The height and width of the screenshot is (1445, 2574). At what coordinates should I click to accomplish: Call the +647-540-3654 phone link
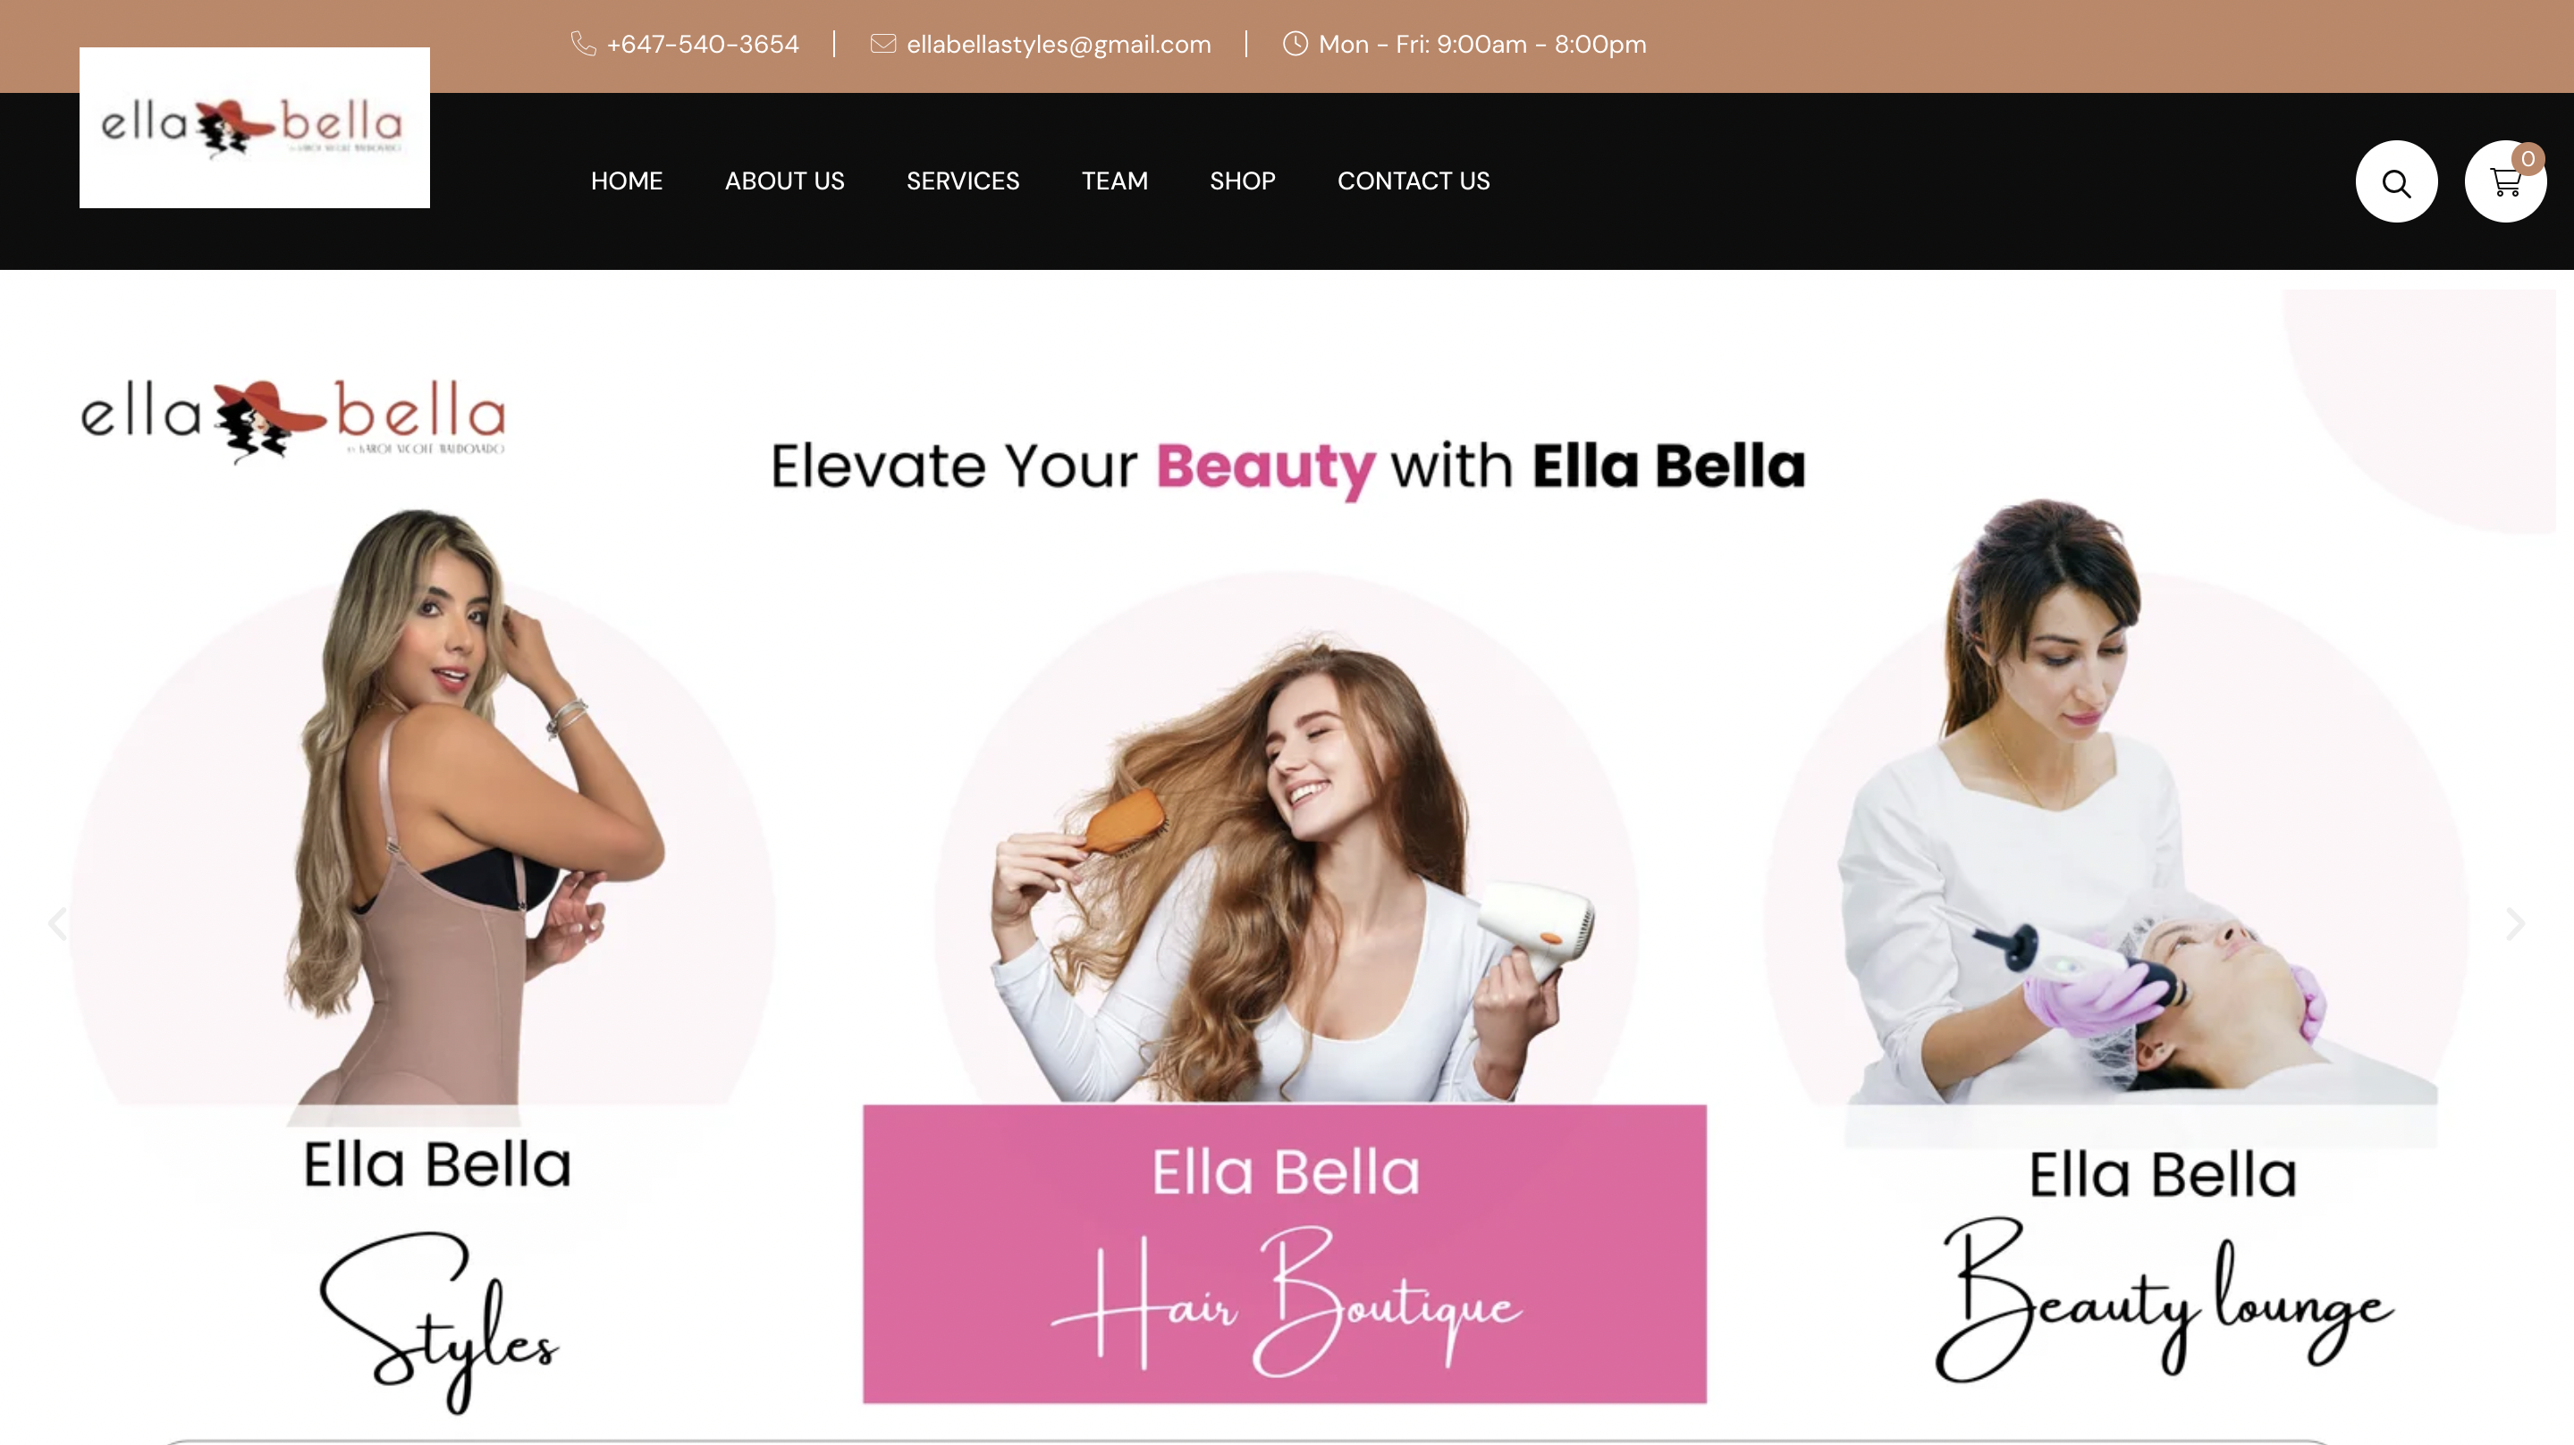(x=703, y=44)
